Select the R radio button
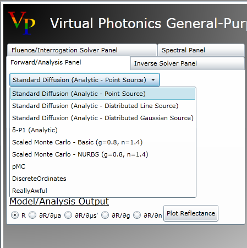The width and height of the screenshot is (247, 248). coord(15,215)
